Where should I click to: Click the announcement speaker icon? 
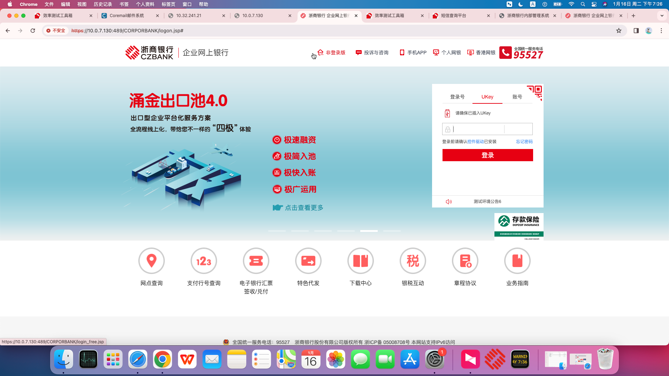(x=449, y=202)
